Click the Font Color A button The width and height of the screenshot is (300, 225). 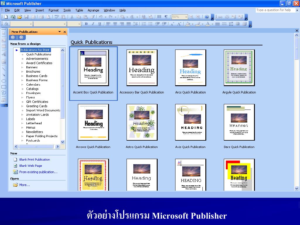click(208, 24)
